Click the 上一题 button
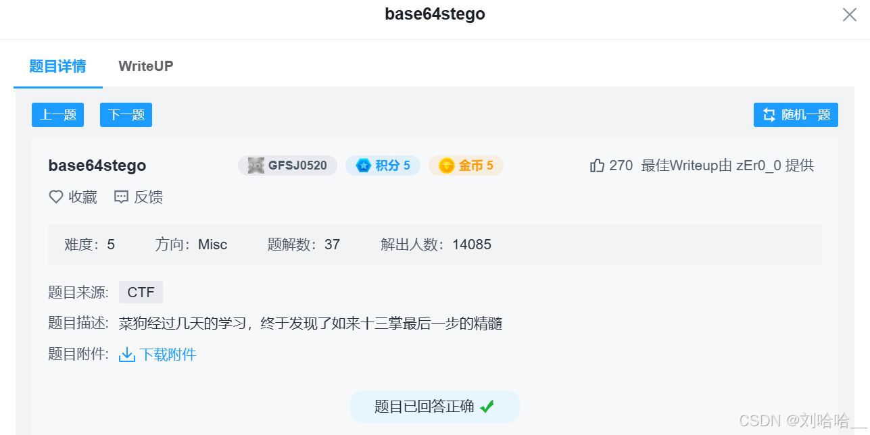The height and width of the screenshot is (435, 870). point(57,115)
